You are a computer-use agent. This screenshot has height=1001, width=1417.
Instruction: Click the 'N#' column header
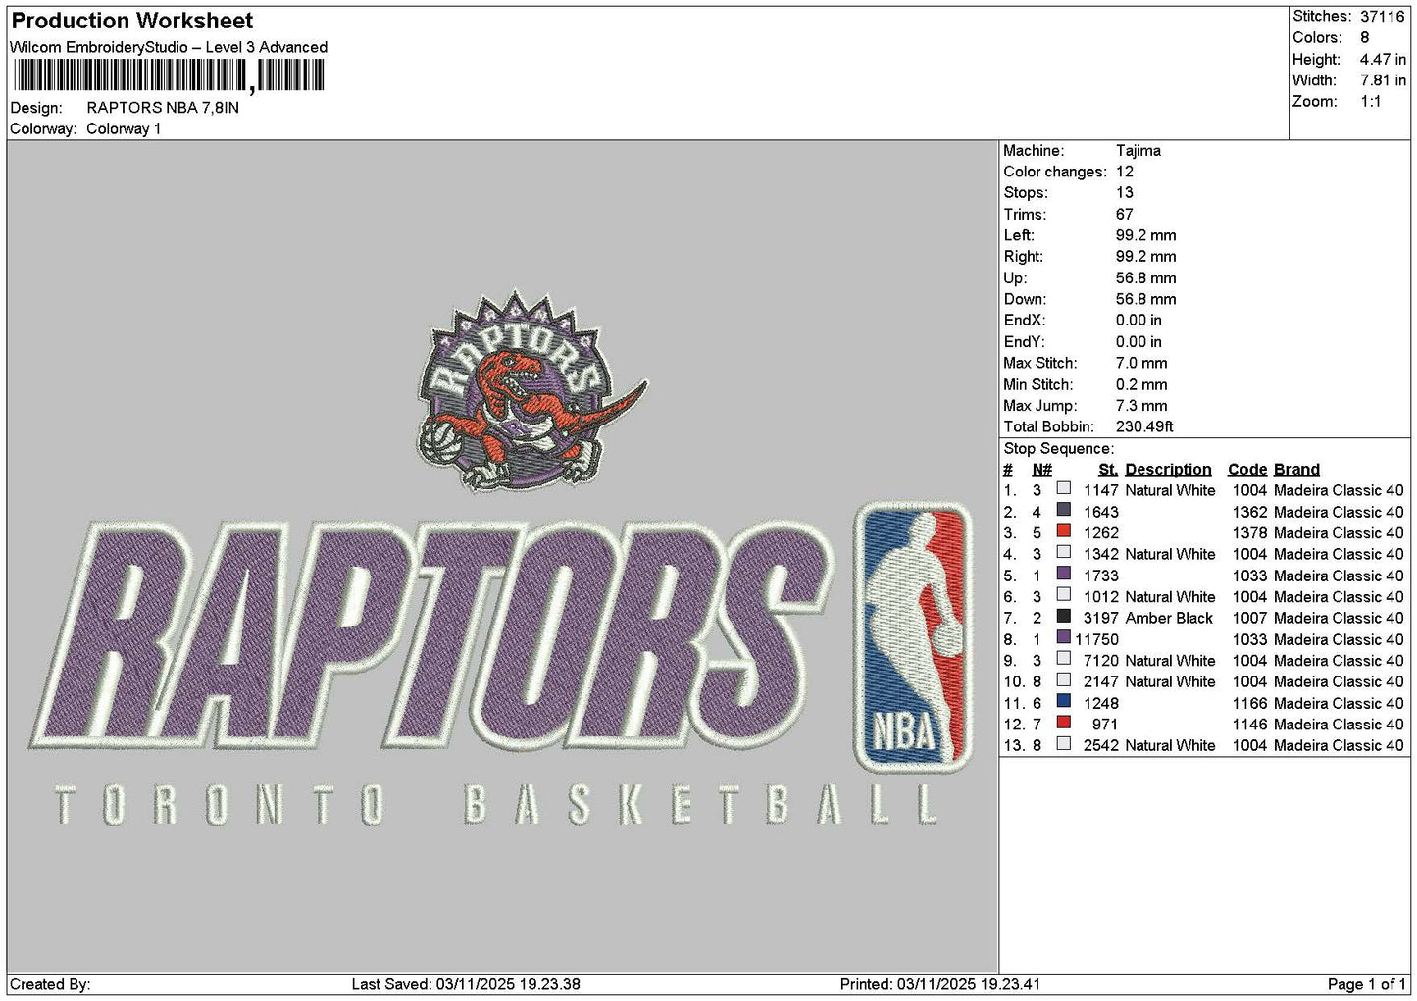[x=1041, y=470]
